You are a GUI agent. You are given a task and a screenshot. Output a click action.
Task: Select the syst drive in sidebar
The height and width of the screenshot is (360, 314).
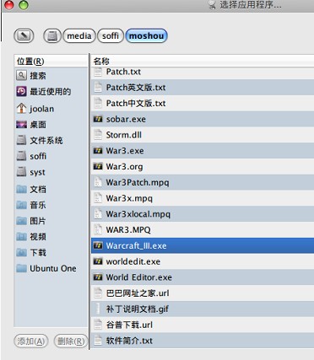[51, 172]
